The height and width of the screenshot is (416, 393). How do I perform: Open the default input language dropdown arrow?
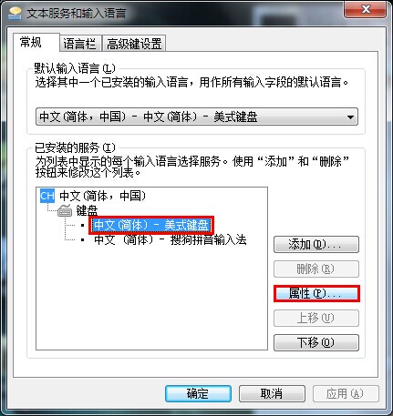tap(350, 117)
